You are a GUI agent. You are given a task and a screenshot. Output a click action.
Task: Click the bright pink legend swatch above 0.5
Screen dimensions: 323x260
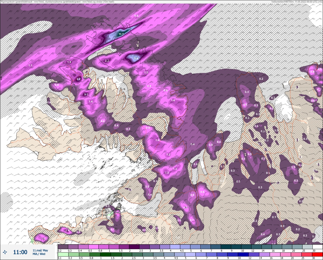tap(93, 247)
